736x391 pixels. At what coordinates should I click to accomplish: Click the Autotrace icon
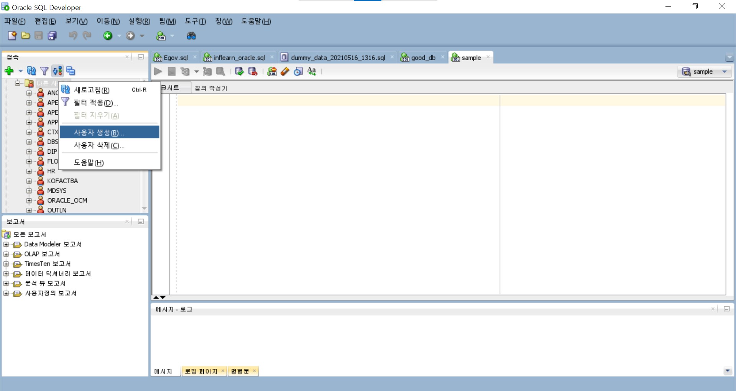click(207, 71)
